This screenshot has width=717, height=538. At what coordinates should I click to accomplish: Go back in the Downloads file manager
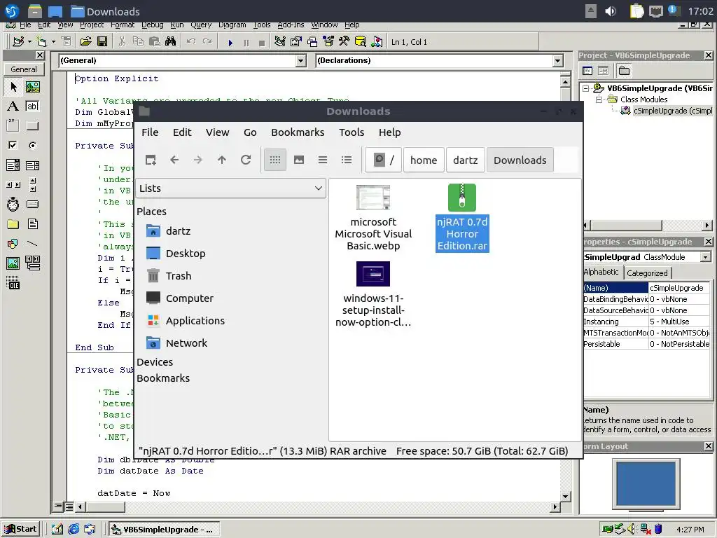174,160
